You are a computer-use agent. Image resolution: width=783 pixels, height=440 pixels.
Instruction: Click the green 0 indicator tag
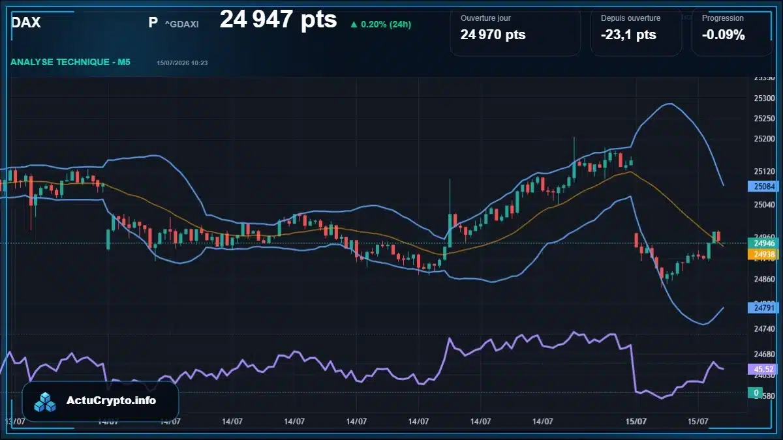(x=756, y=392)
